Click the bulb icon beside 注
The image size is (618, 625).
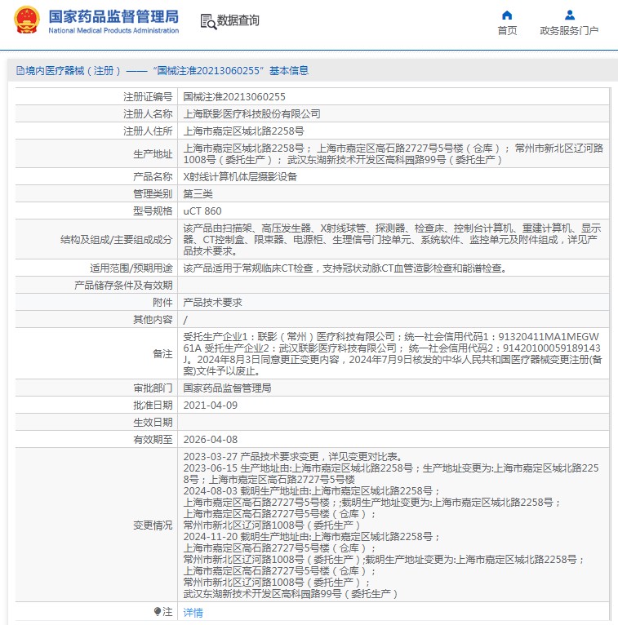tap(157, 611)
